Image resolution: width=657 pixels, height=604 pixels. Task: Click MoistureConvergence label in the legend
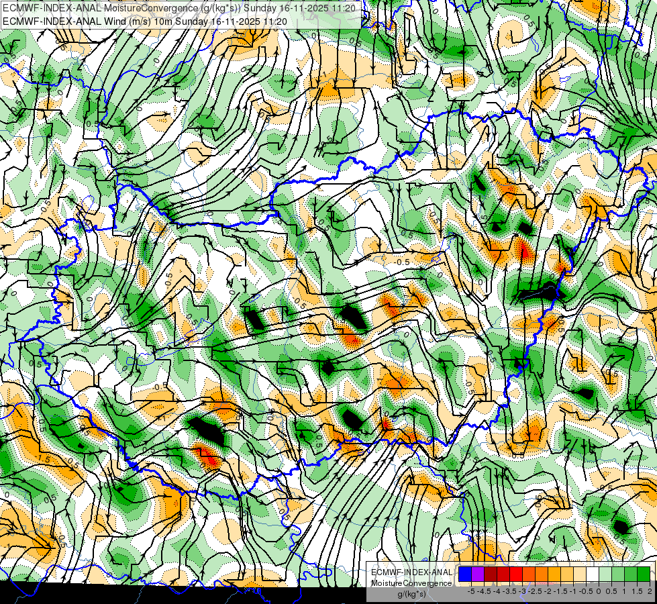411,583
